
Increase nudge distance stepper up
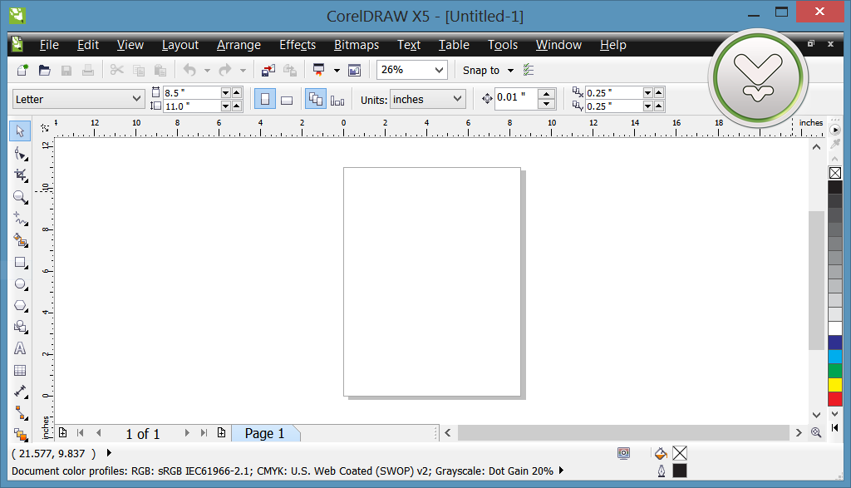pos(547,94)
